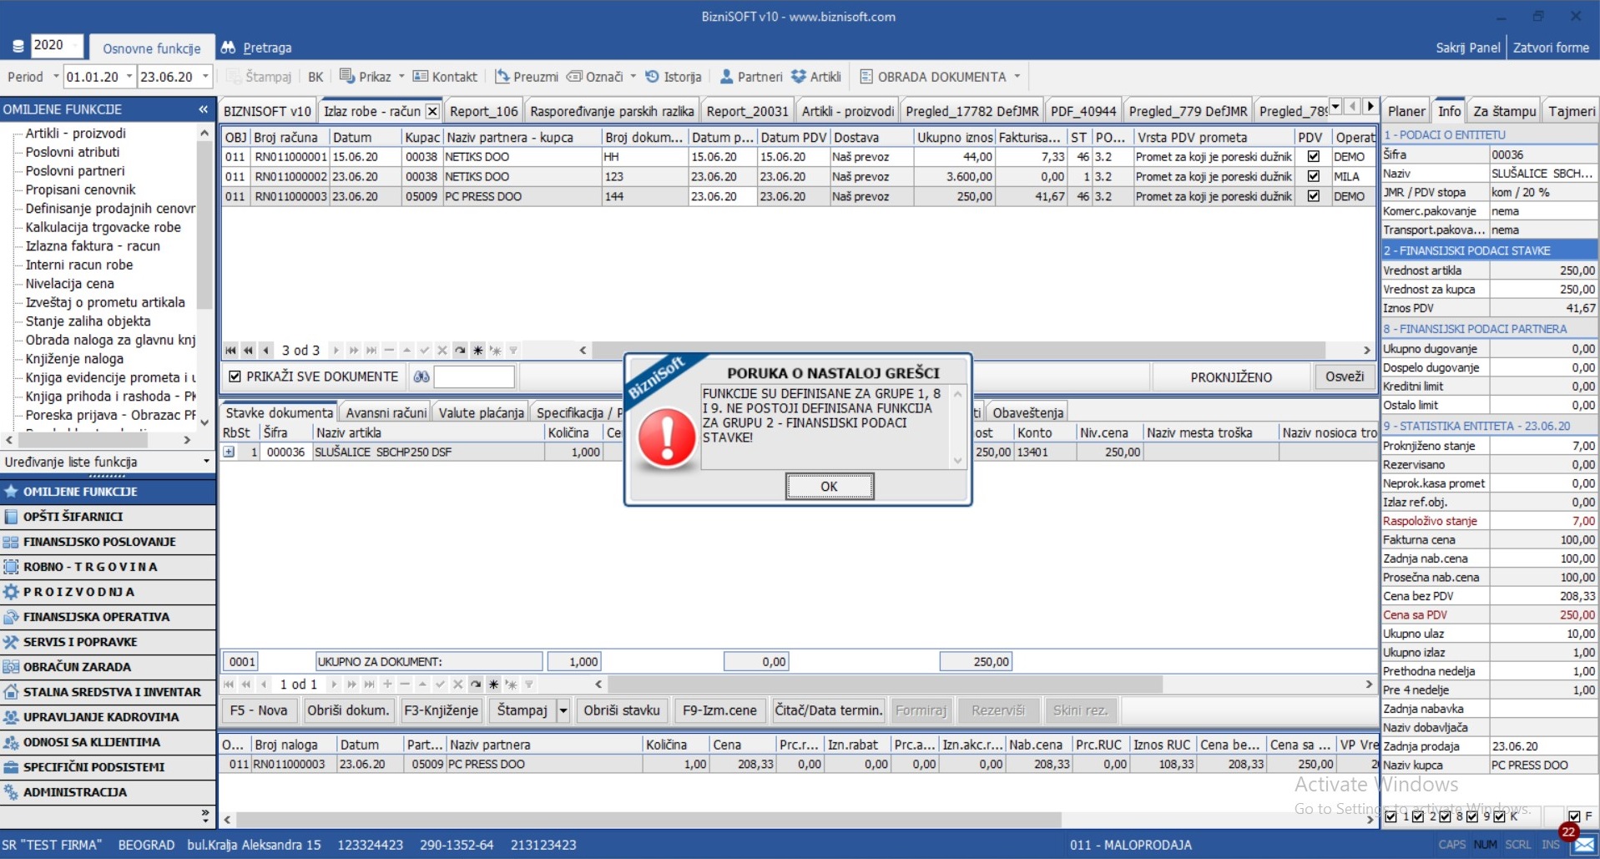Open the Pretraga search binoculars tab

click(x=257, y=48)
